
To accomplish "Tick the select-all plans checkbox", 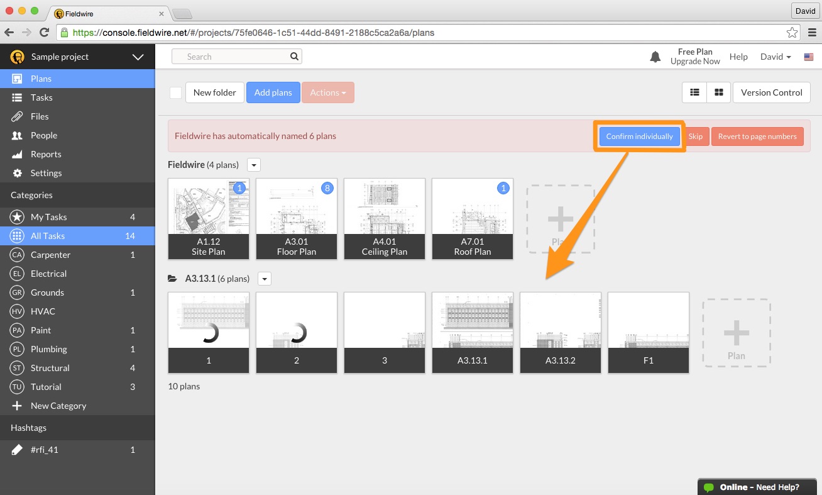I will point(175,92).
